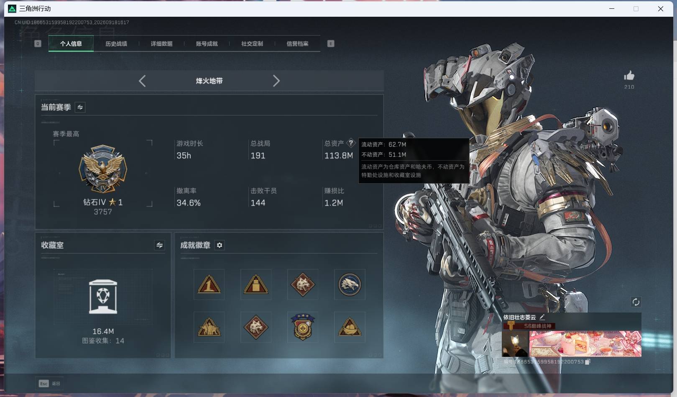Click the like count 210

[629, 87]
